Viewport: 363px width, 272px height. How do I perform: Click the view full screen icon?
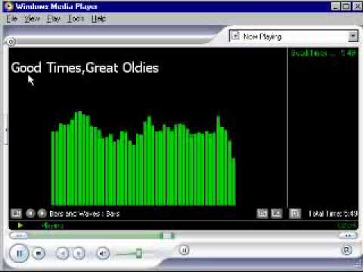click(295, 214)
